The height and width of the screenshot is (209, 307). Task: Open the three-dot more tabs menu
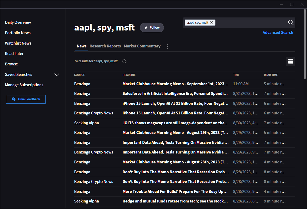pyautogui.click(x=168, y=46)
